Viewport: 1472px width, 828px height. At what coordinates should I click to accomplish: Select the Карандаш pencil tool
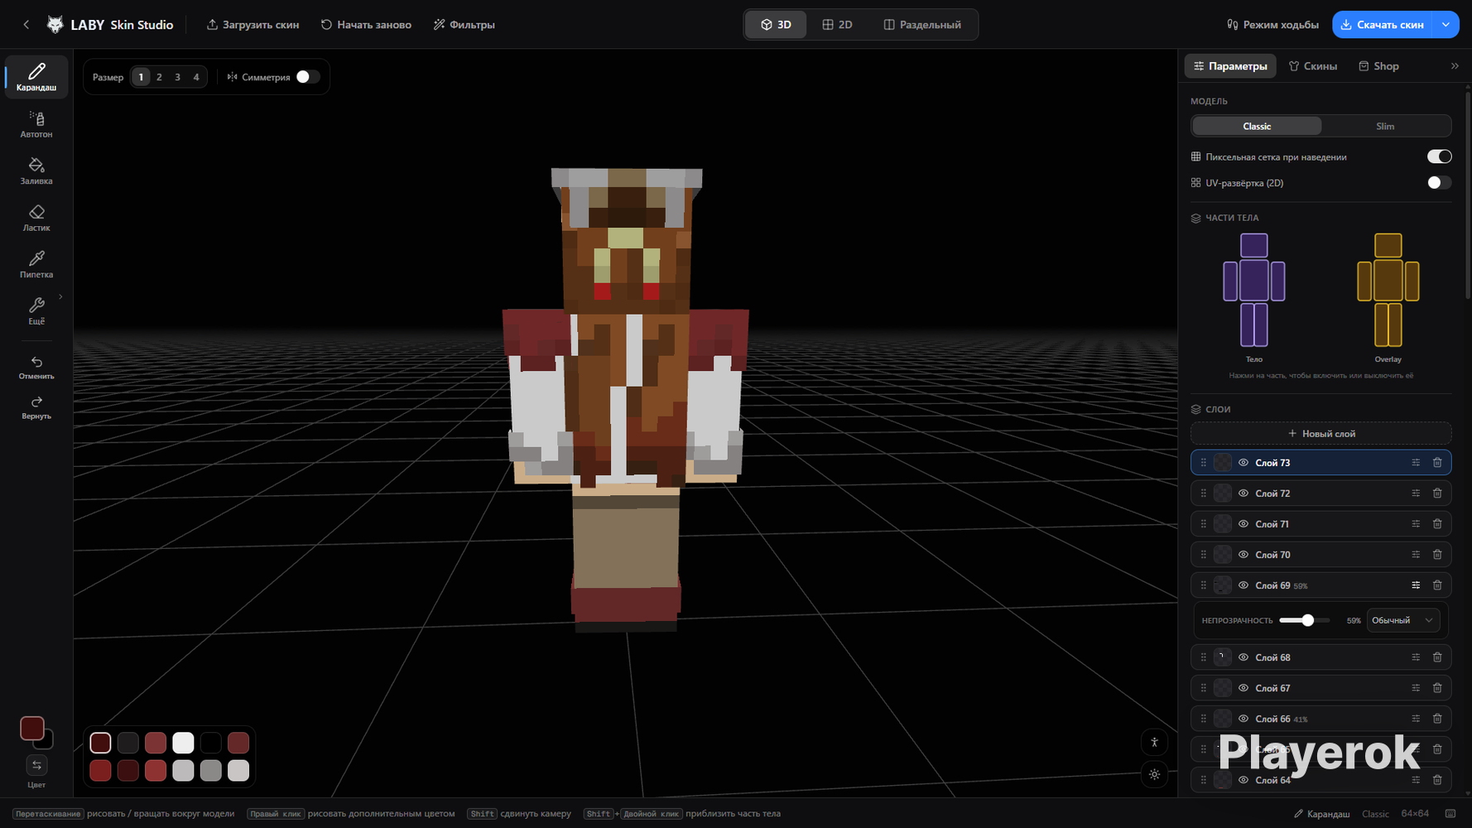(36, 77)
